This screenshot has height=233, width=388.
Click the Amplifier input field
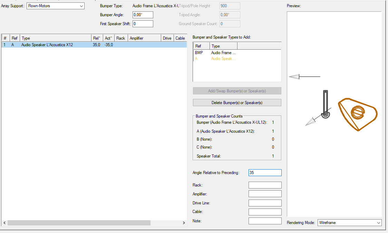coord(265,194)
